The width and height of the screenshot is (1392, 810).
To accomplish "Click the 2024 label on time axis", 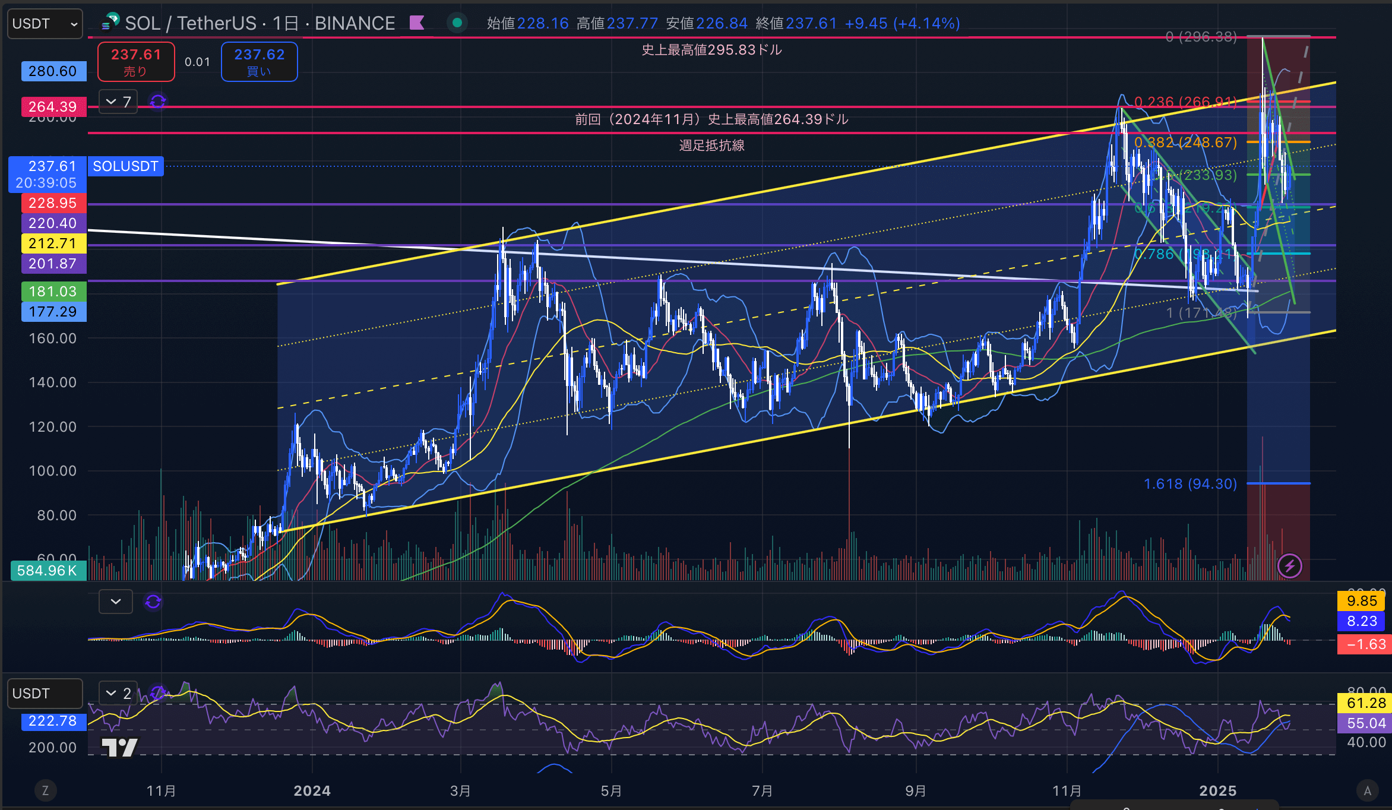I will tap(312, 791).
